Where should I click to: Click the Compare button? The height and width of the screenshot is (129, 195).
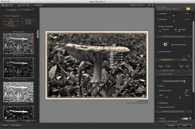tap(39, 5)
